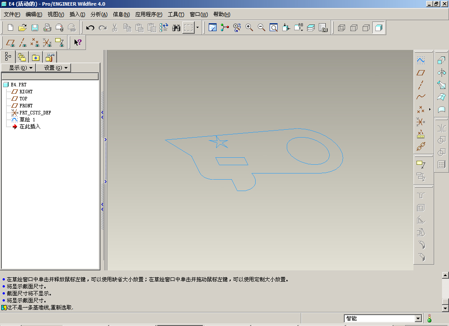The image size is (449, 326).
Task: Open the View Manager icon
Action: click(x=323, y=28)
